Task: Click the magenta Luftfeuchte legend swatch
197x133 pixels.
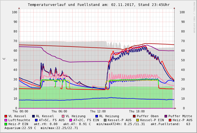Action: [x=6, y=120]
